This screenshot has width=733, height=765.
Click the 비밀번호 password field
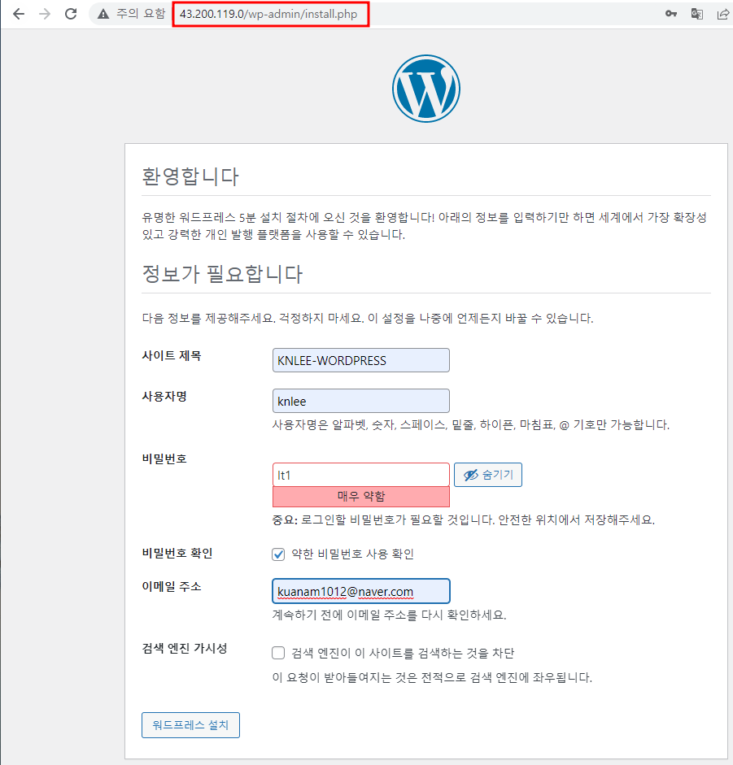[361, 475]
